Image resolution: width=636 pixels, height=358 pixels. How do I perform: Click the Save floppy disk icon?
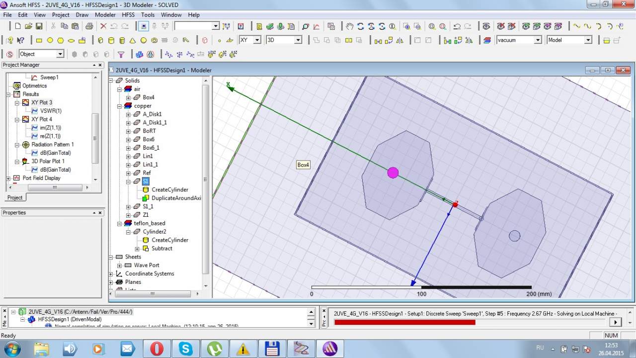(x=39, y=26)
